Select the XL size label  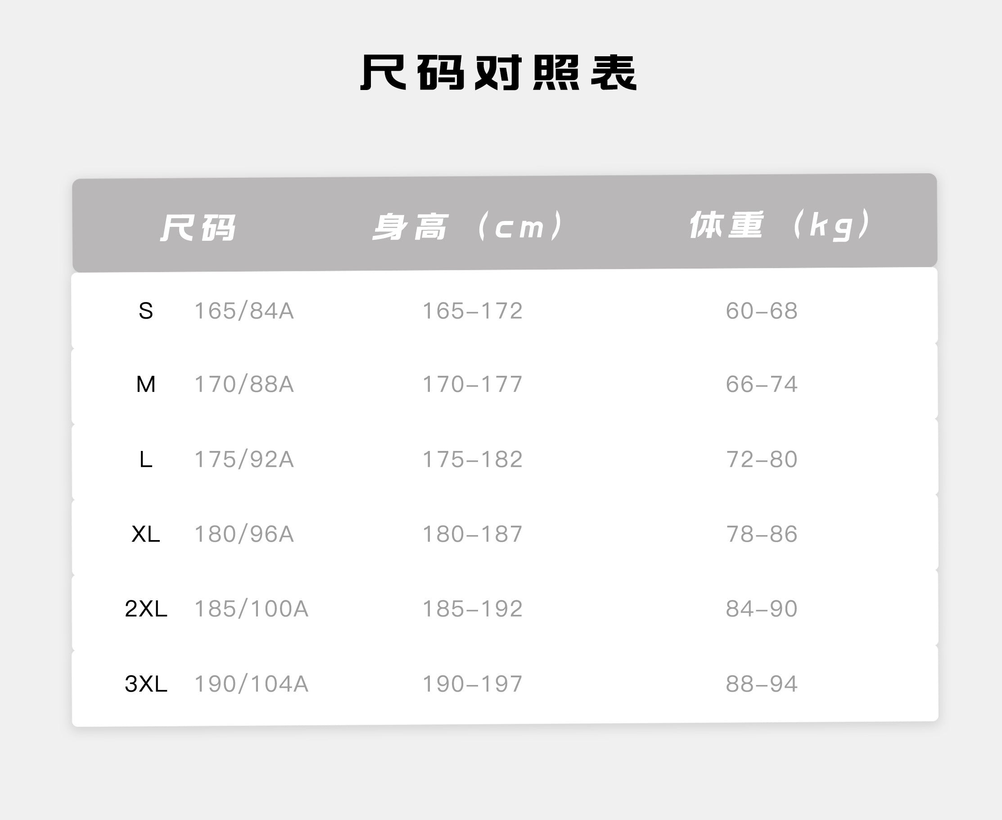tap(145, 534)
